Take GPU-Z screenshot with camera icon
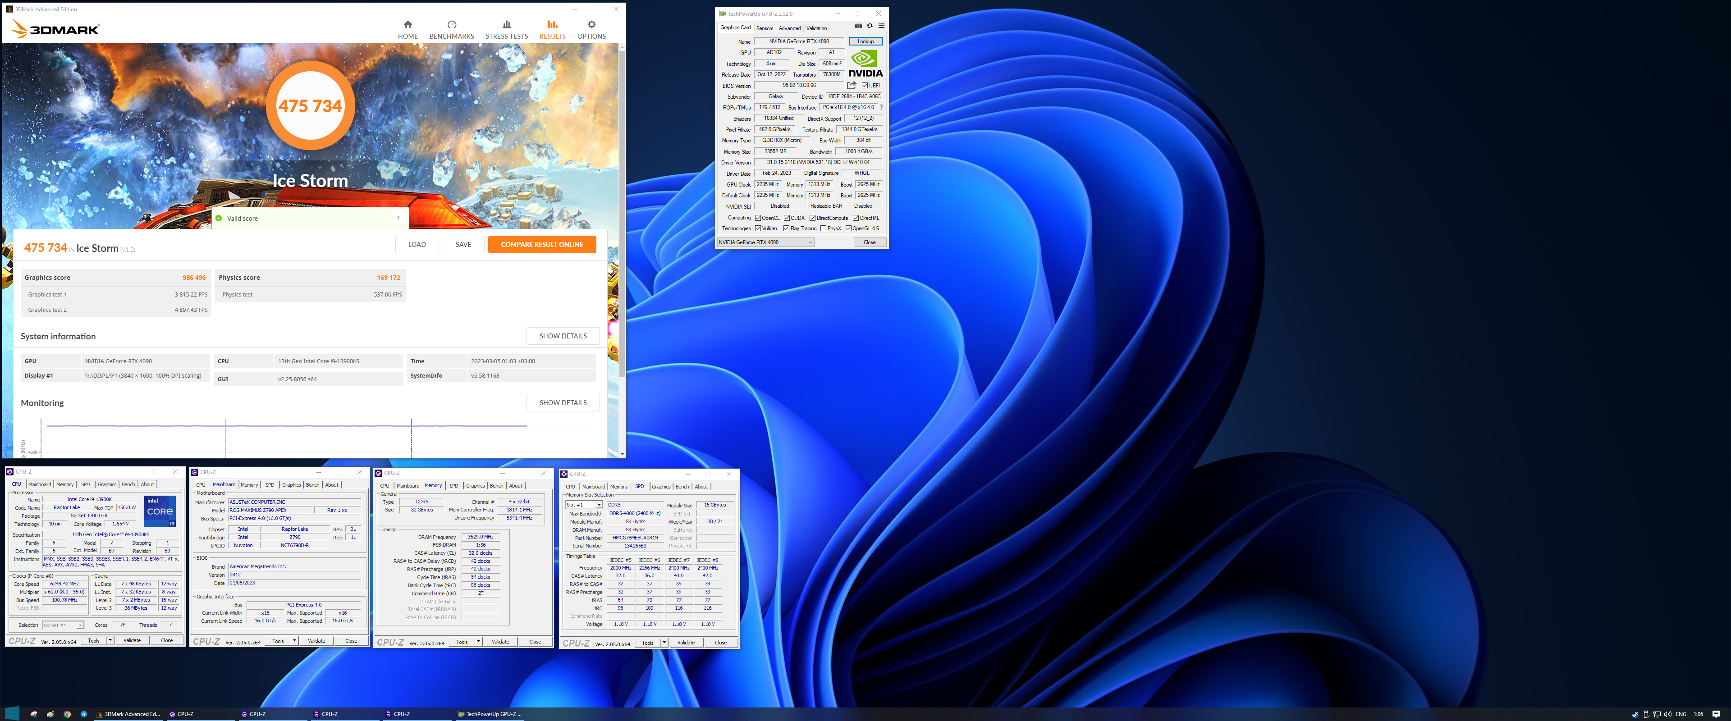This screenshot has height=721, width=1731. 858,26
